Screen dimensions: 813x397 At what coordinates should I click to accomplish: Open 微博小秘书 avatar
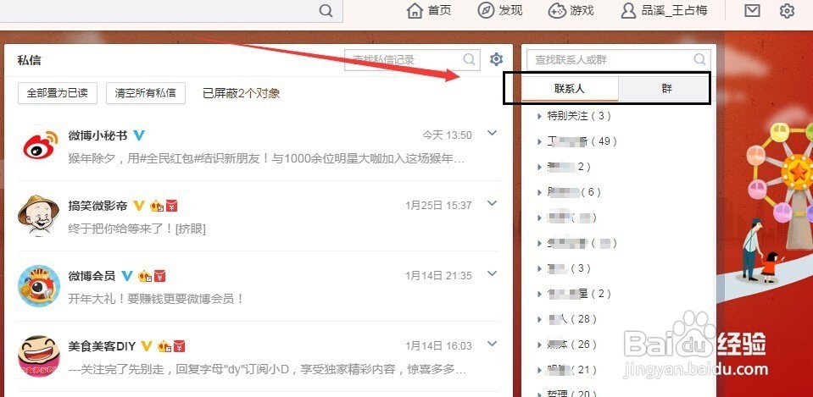(x=41, y=146)
